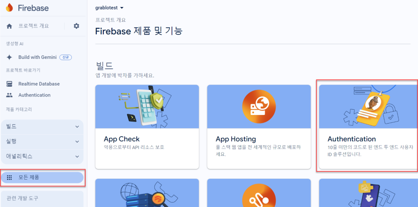Click the grid icon beside 모든 제품
Viewport: 418px width, 207px height.
coord(9,178)
